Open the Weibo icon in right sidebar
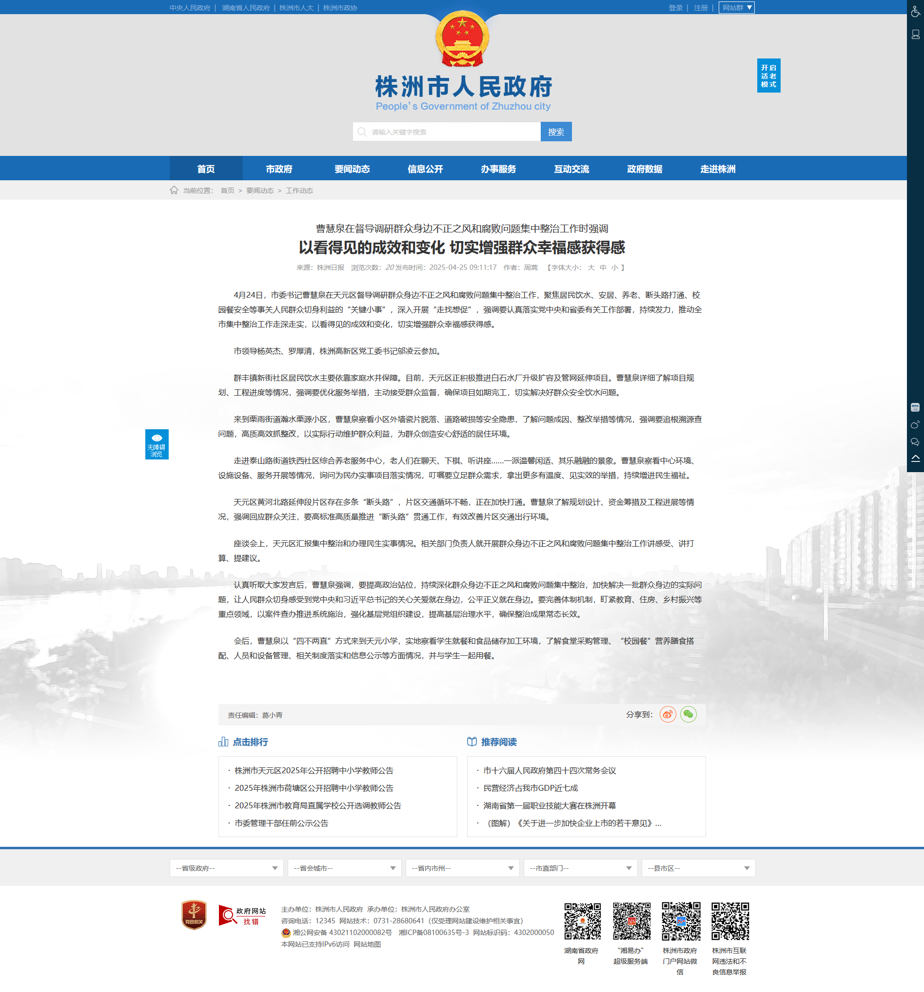This screenshot has height=992, width=924. (x=915, y=425)
